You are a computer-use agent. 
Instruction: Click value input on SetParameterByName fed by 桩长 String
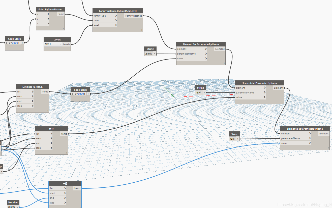click(x=251, y=97)
